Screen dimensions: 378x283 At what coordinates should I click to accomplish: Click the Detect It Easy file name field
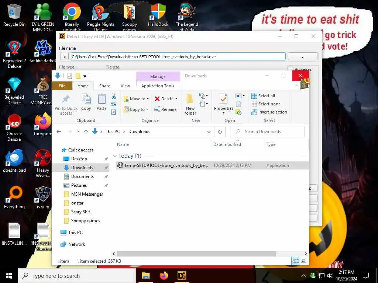point(178,56)
